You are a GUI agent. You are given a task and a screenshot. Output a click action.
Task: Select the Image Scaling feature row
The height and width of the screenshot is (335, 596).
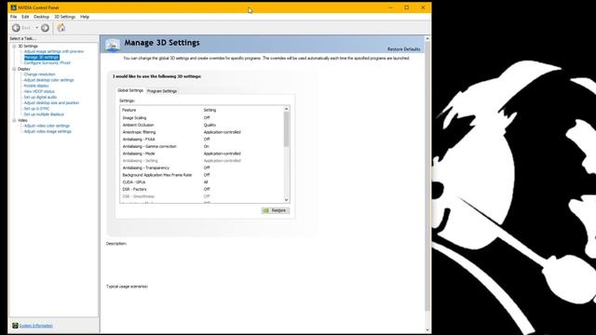tap(202, 118)
